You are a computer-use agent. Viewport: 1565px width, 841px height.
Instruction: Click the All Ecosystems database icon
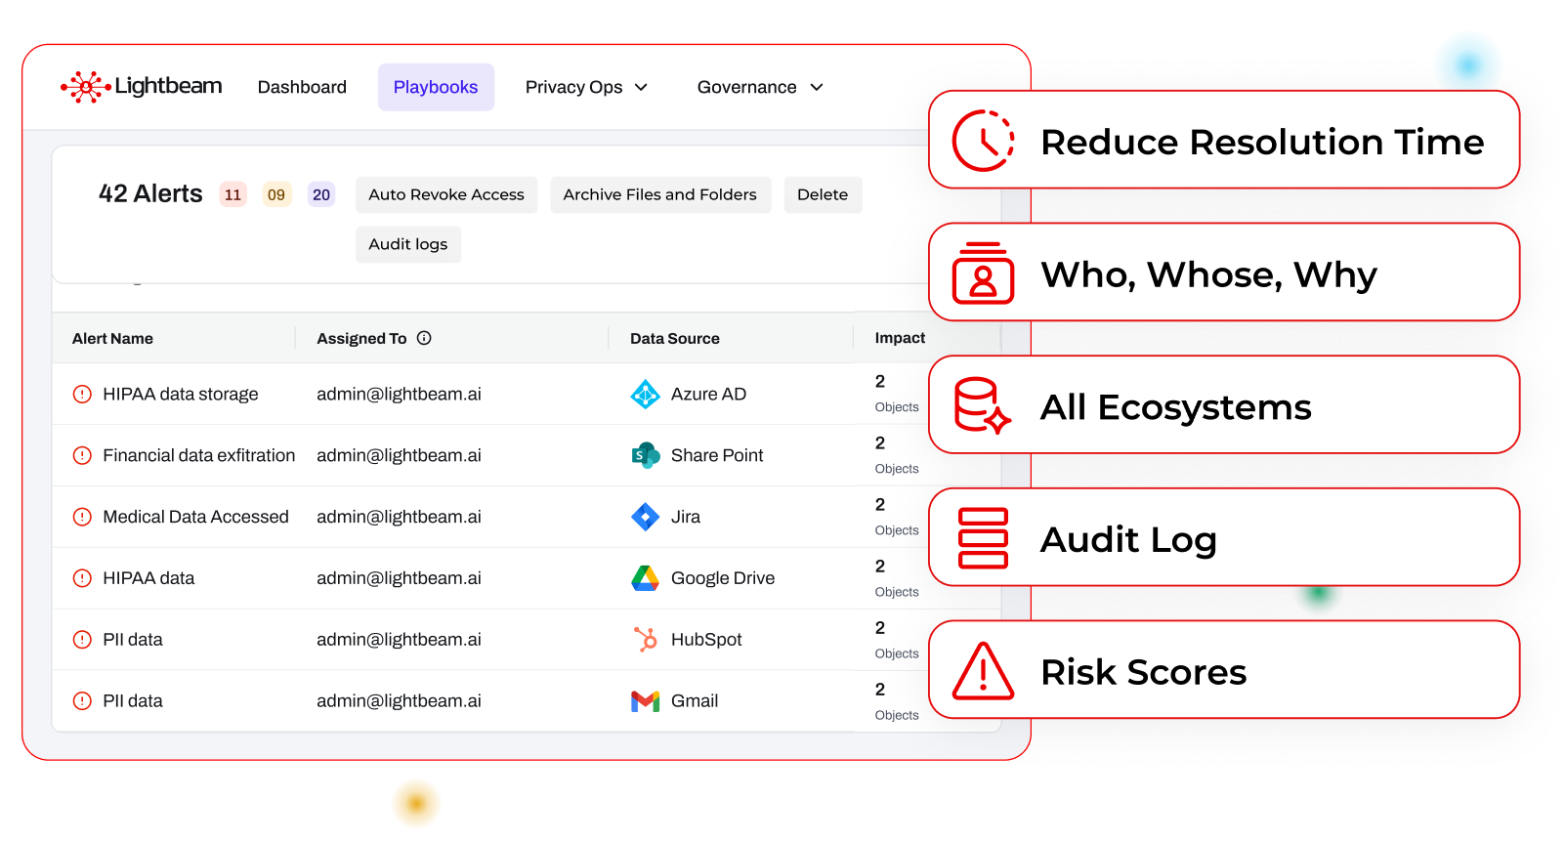click(x=983, y=405)
